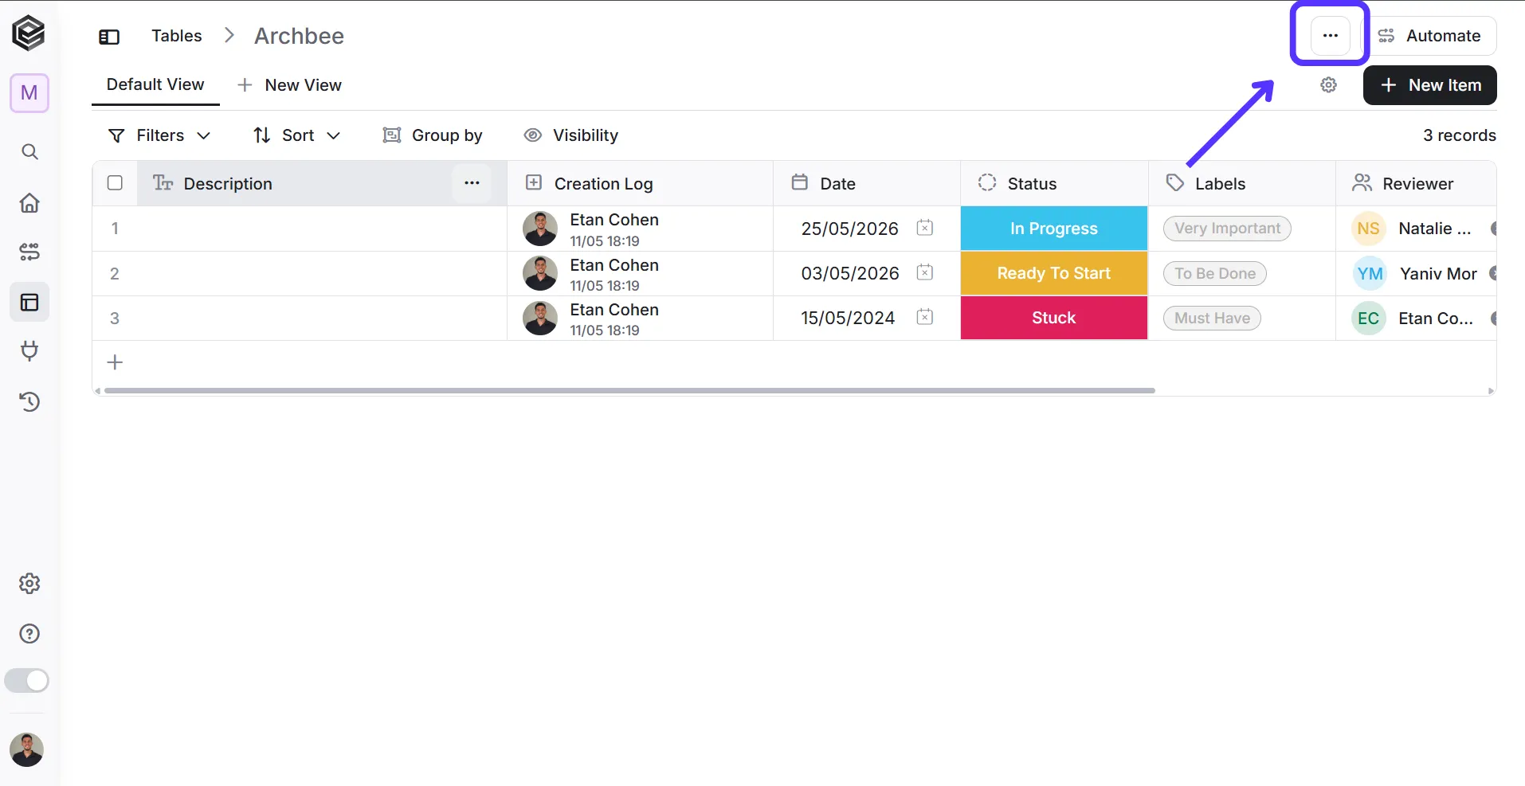
Task: Open integrations plug icon in the sidebar
Action: click(x=29, y=351)
